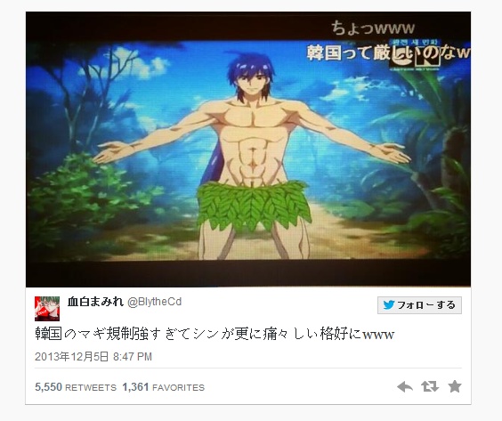Retweet using the retweet arrows icon

click(x=430, y=386)
